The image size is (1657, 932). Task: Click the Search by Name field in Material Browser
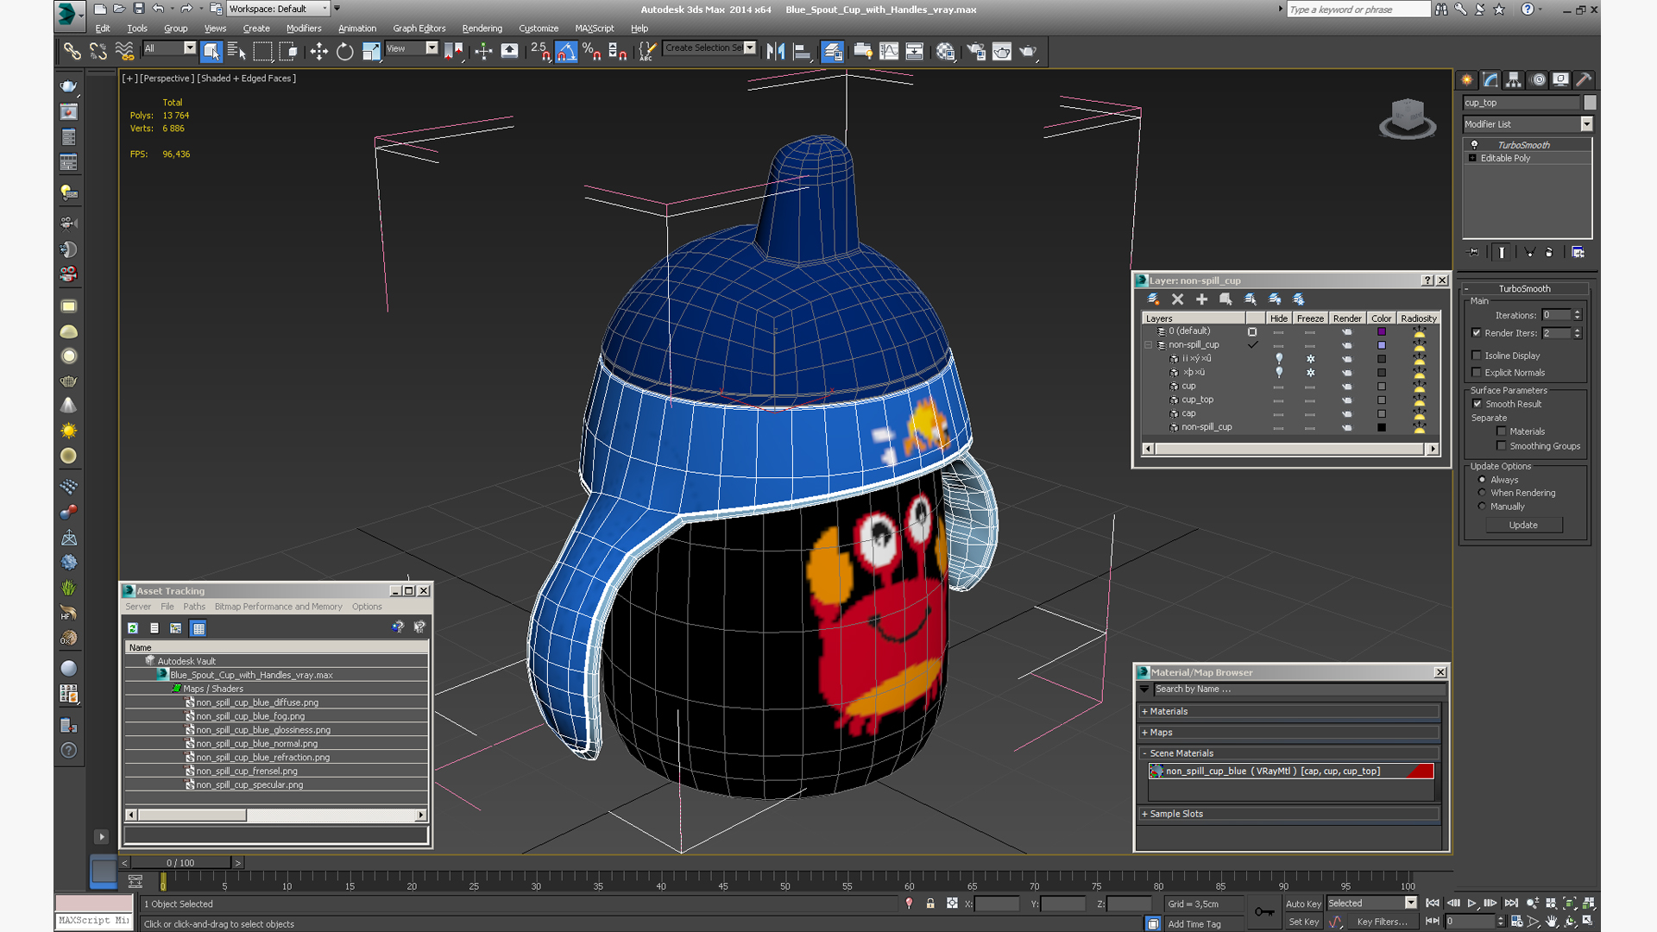(x=1298, y=690)
